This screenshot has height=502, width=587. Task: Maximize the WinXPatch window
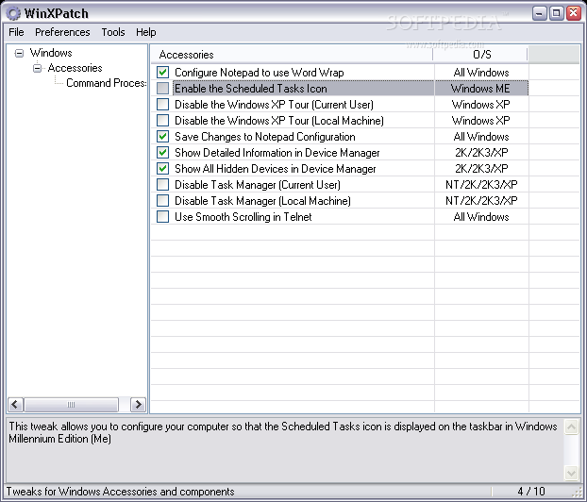(557, 13)
